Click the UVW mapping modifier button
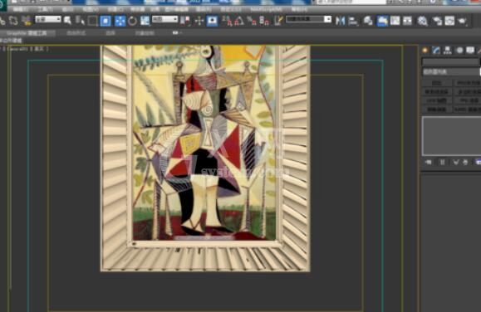The width and height of the screenshot is (481, 312). tap(436, 100)
